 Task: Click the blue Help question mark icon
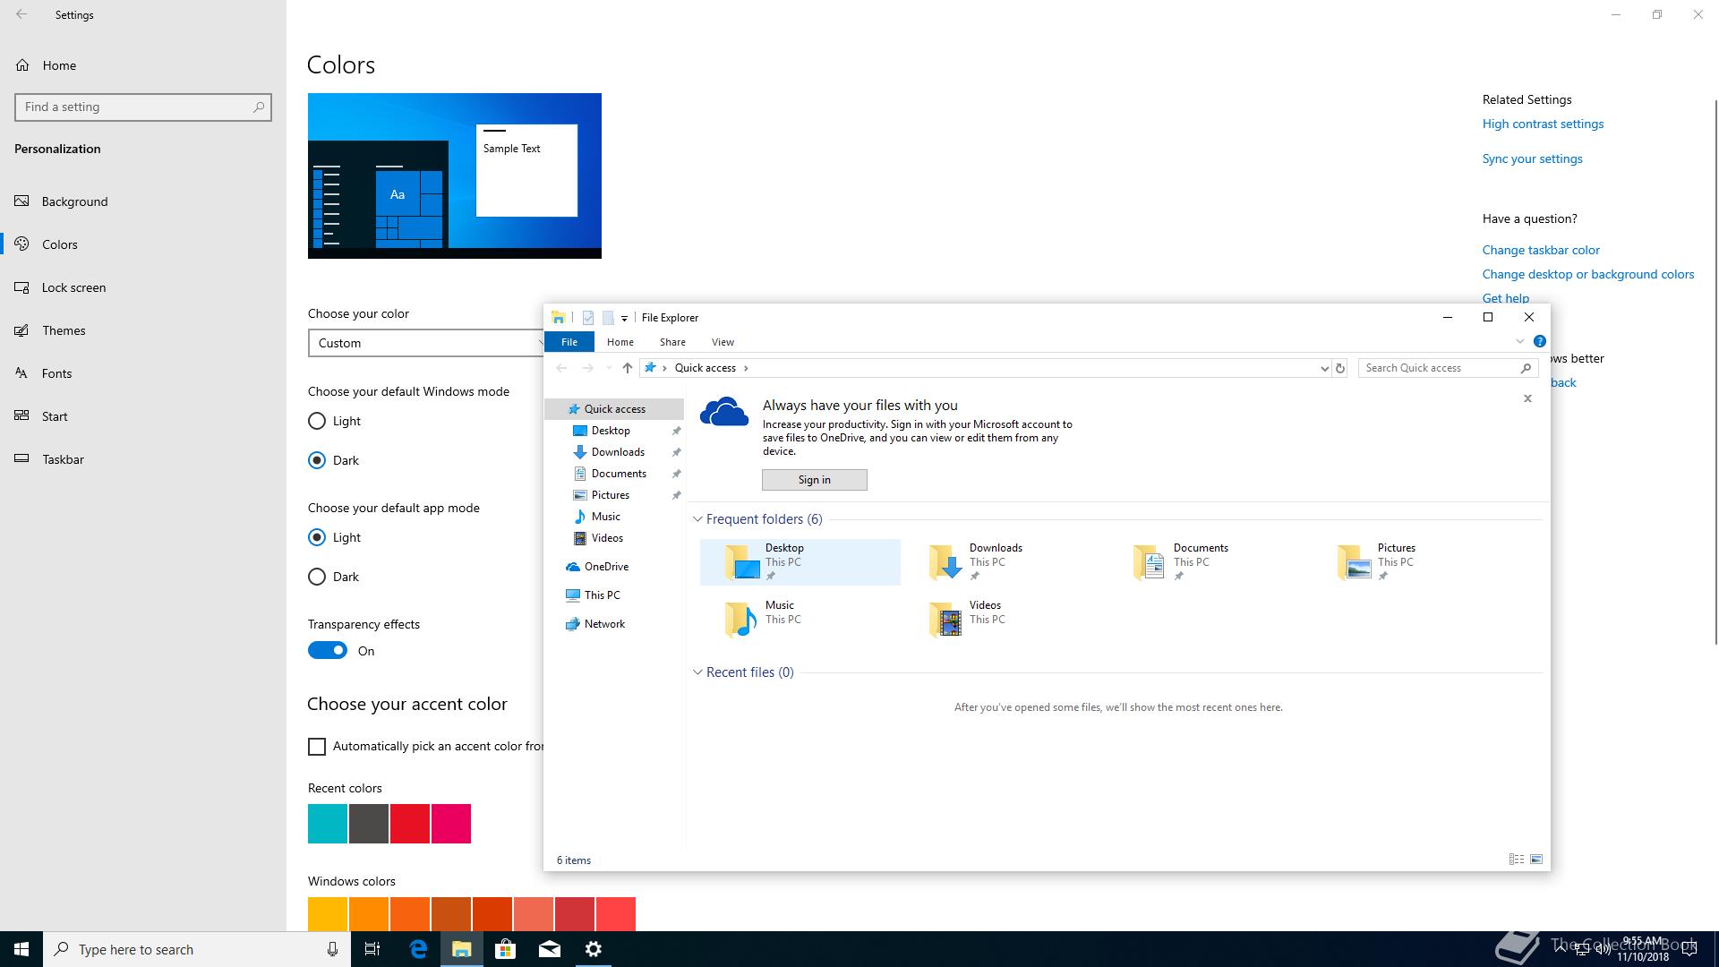(x=1539, y=341)
